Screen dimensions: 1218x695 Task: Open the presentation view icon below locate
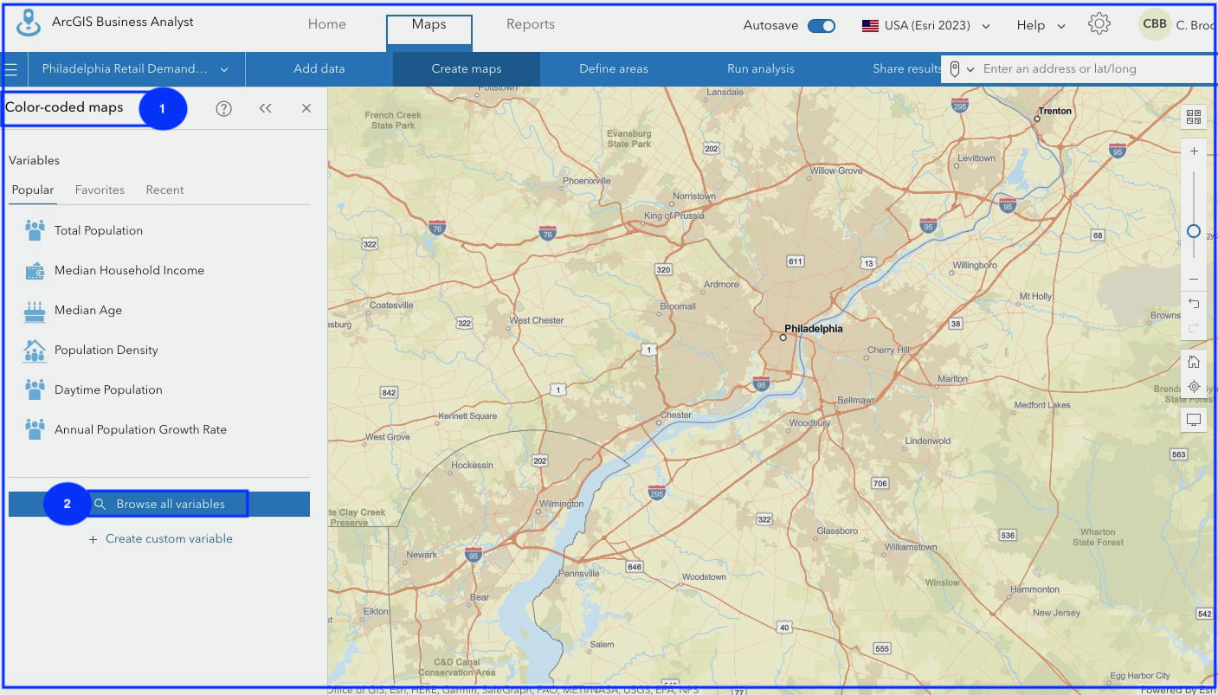(x=1193, y=419)
